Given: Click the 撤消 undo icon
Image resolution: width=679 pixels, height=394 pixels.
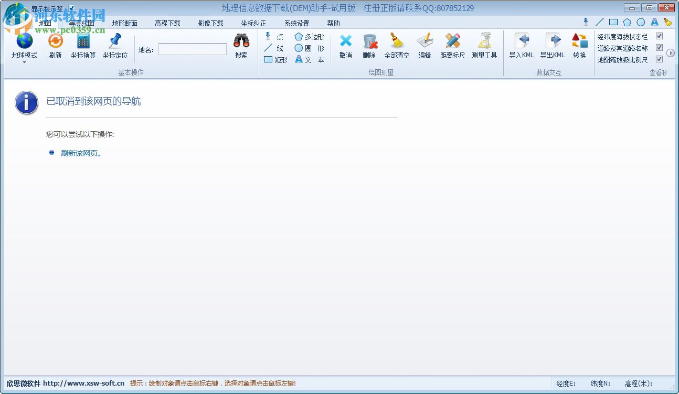Looking at the screenshot, I should (346, 40).
